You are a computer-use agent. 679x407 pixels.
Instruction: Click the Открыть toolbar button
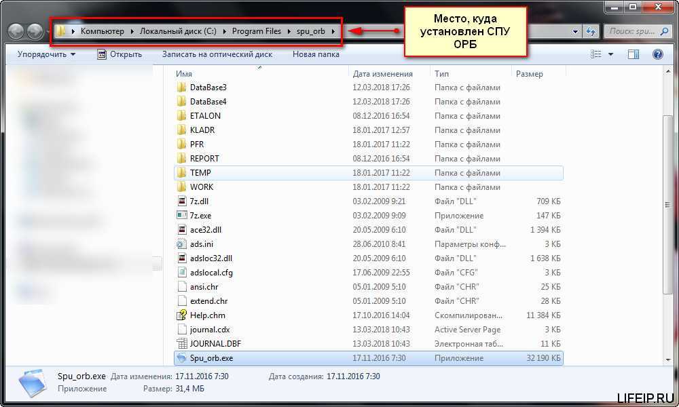(x=120, y=54)
